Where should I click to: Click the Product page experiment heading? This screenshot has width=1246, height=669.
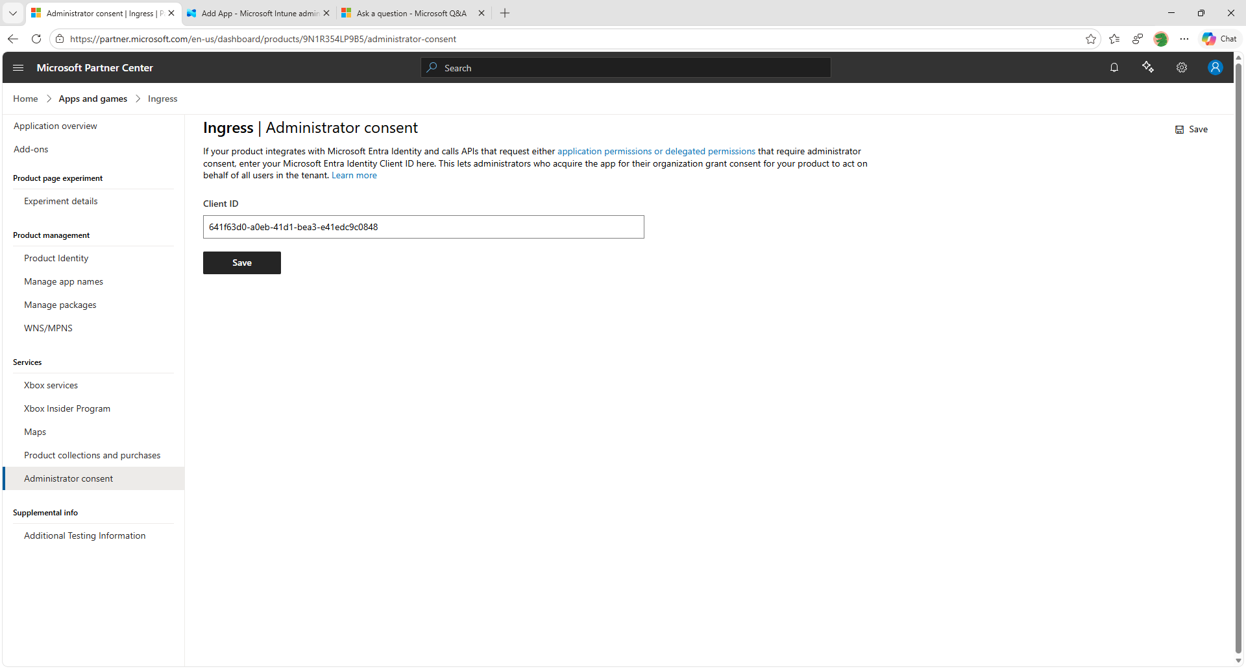tap(58, 178)
